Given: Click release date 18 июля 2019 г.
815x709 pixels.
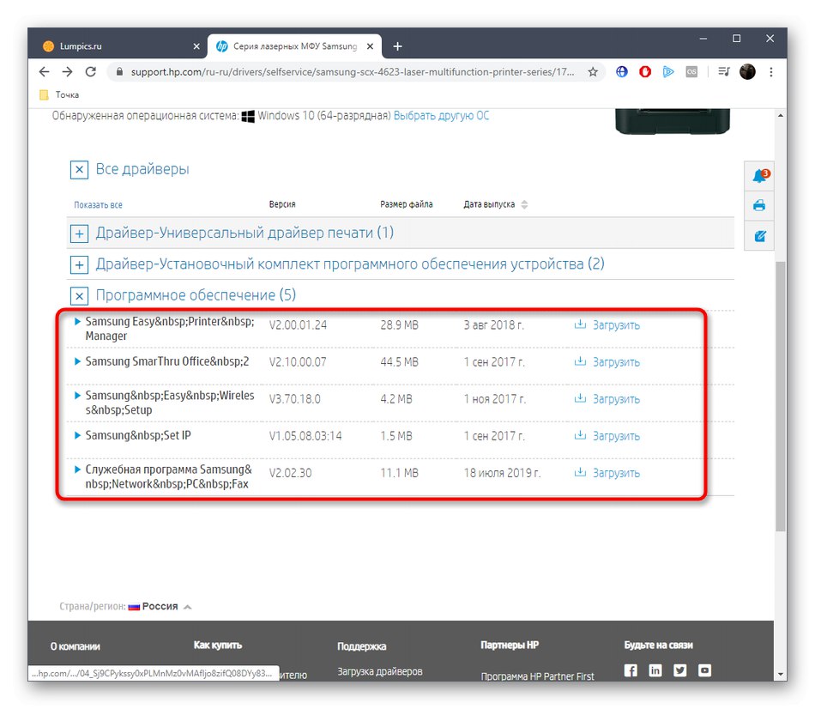Looking at the screenshot, I should 502,473.
